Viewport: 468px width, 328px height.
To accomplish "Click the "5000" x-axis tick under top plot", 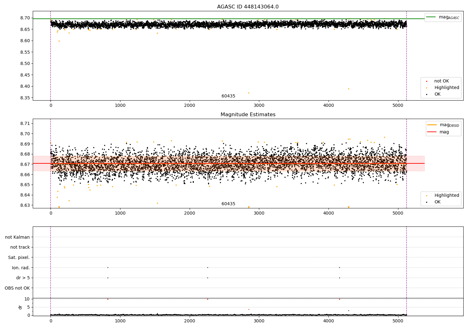I will tap(398, 106).
